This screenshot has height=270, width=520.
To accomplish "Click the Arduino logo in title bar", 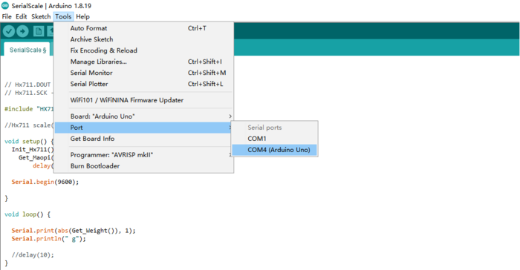I will [5, 6].
